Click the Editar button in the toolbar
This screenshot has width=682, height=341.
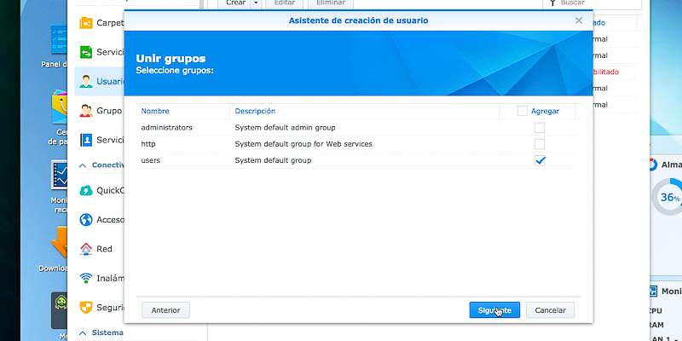coord(285,3)
